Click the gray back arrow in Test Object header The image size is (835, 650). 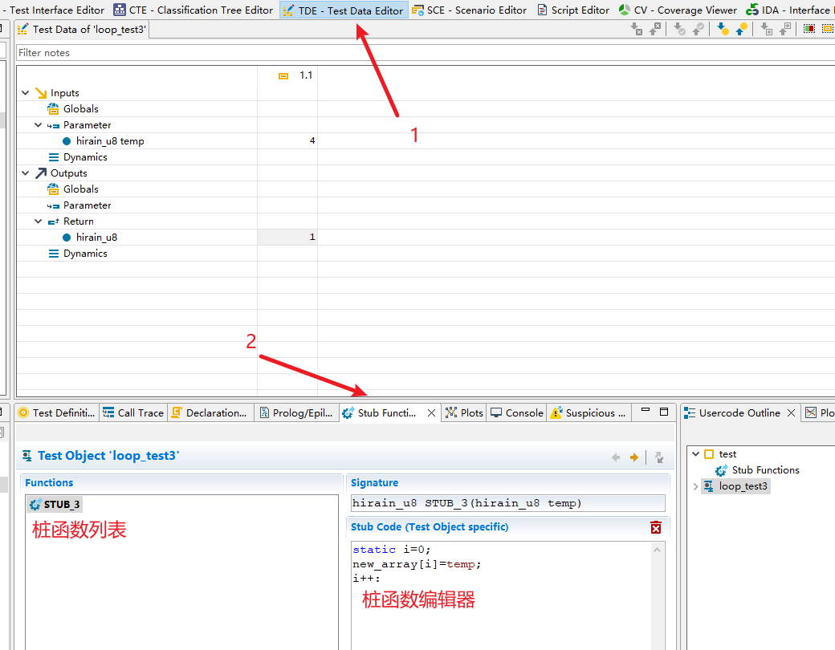[x=616, y=457]
